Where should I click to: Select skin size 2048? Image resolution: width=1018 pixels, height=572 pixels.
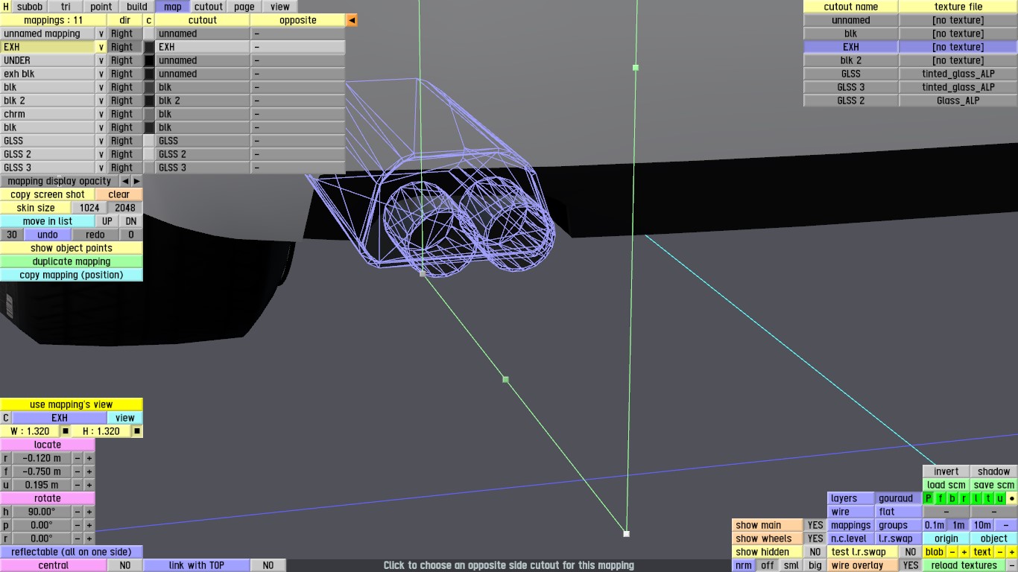pos(125,208)
